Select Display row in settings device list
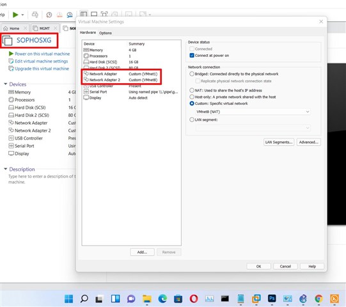The image size is (346, 307). (x=131, y=98)
